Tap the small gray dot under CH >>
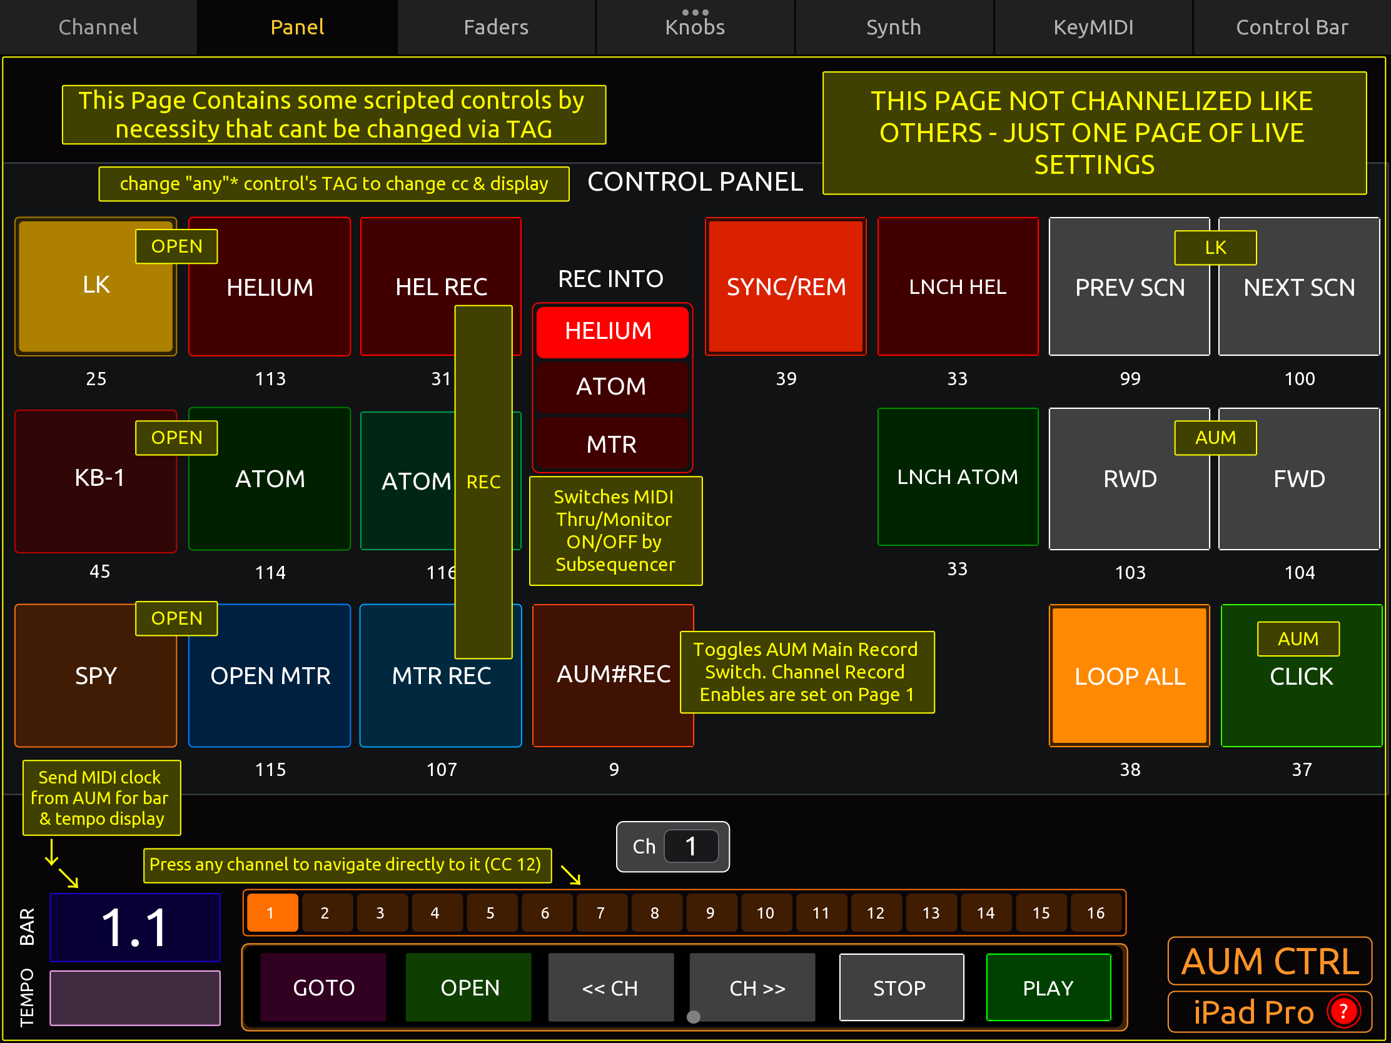 tap(694, 1017)
